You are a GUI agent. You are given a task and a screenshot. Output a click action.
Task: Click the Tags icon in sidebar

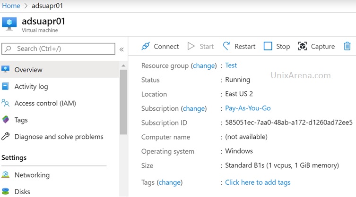[6, 119]
